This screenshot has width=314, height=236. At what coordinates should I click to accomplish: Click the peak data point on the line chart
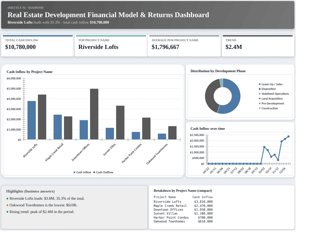pos(288,136)
